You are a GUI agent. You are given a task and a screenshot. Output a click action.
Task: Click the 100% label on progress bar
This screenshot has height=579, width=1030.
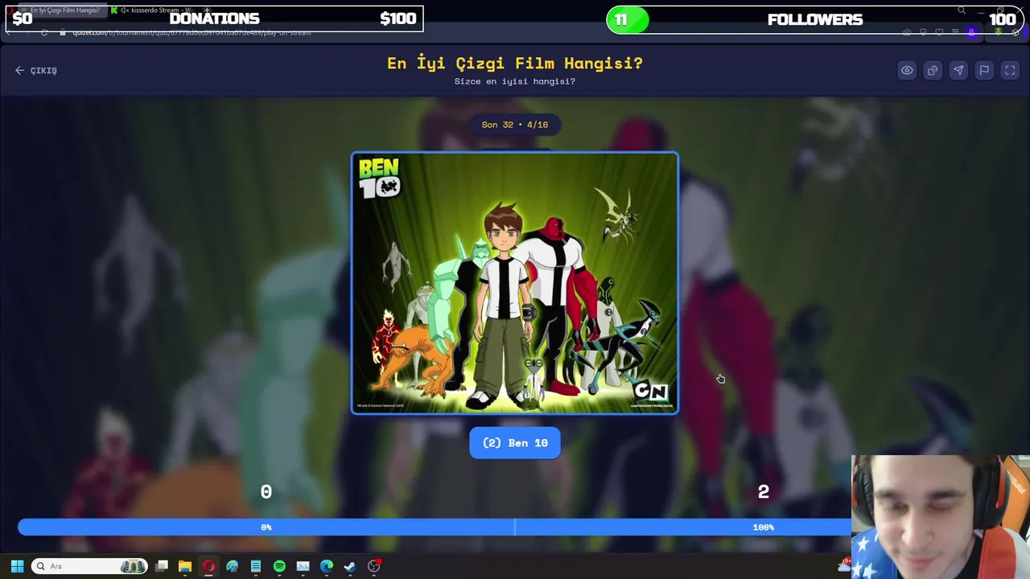coord(764,528)
